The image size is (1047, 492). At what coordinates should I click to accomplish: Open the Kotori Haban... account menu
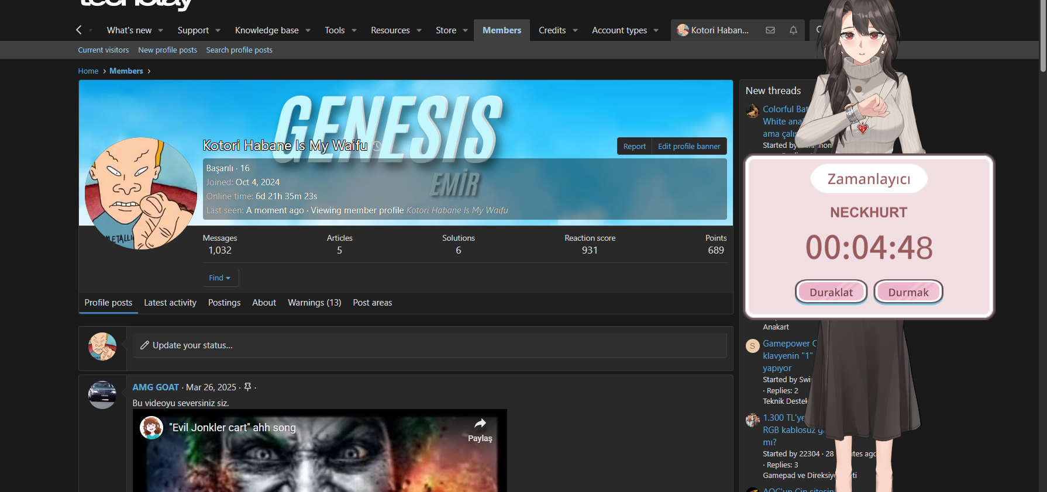tap(713, 30)
